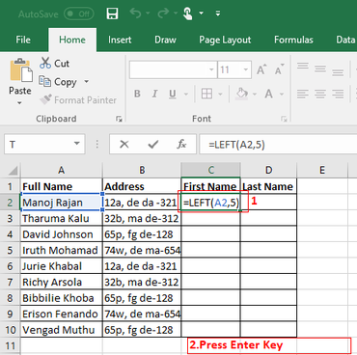357x355 pixels.
Task: Open the Draw ribbon tab
Action: 165,40
